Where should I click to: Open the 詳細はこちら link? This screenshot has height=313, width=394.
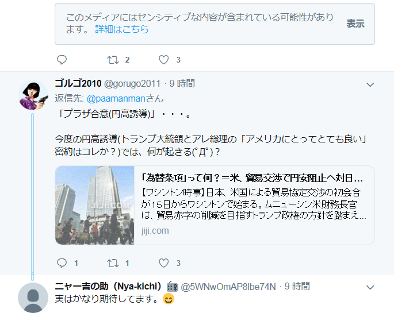122,30
